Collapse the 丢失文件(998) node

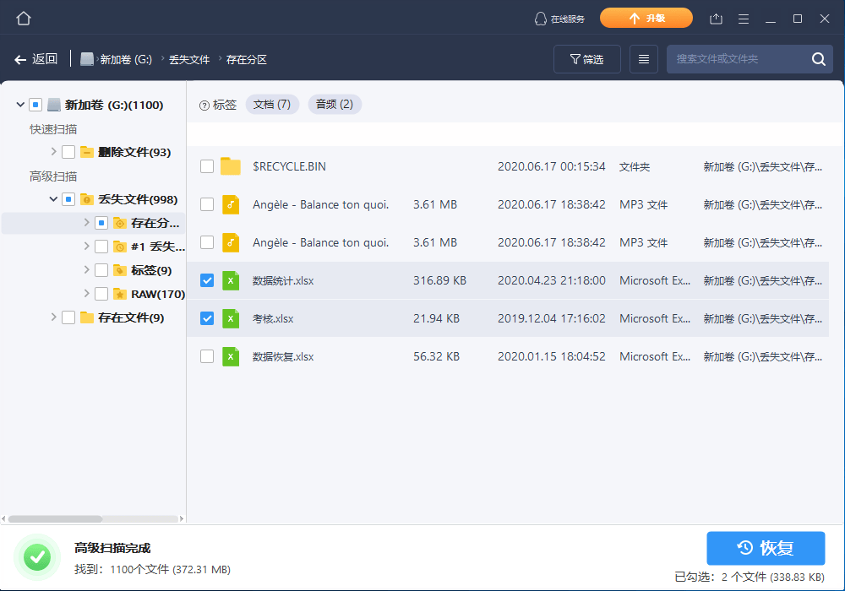coord(53,199)
